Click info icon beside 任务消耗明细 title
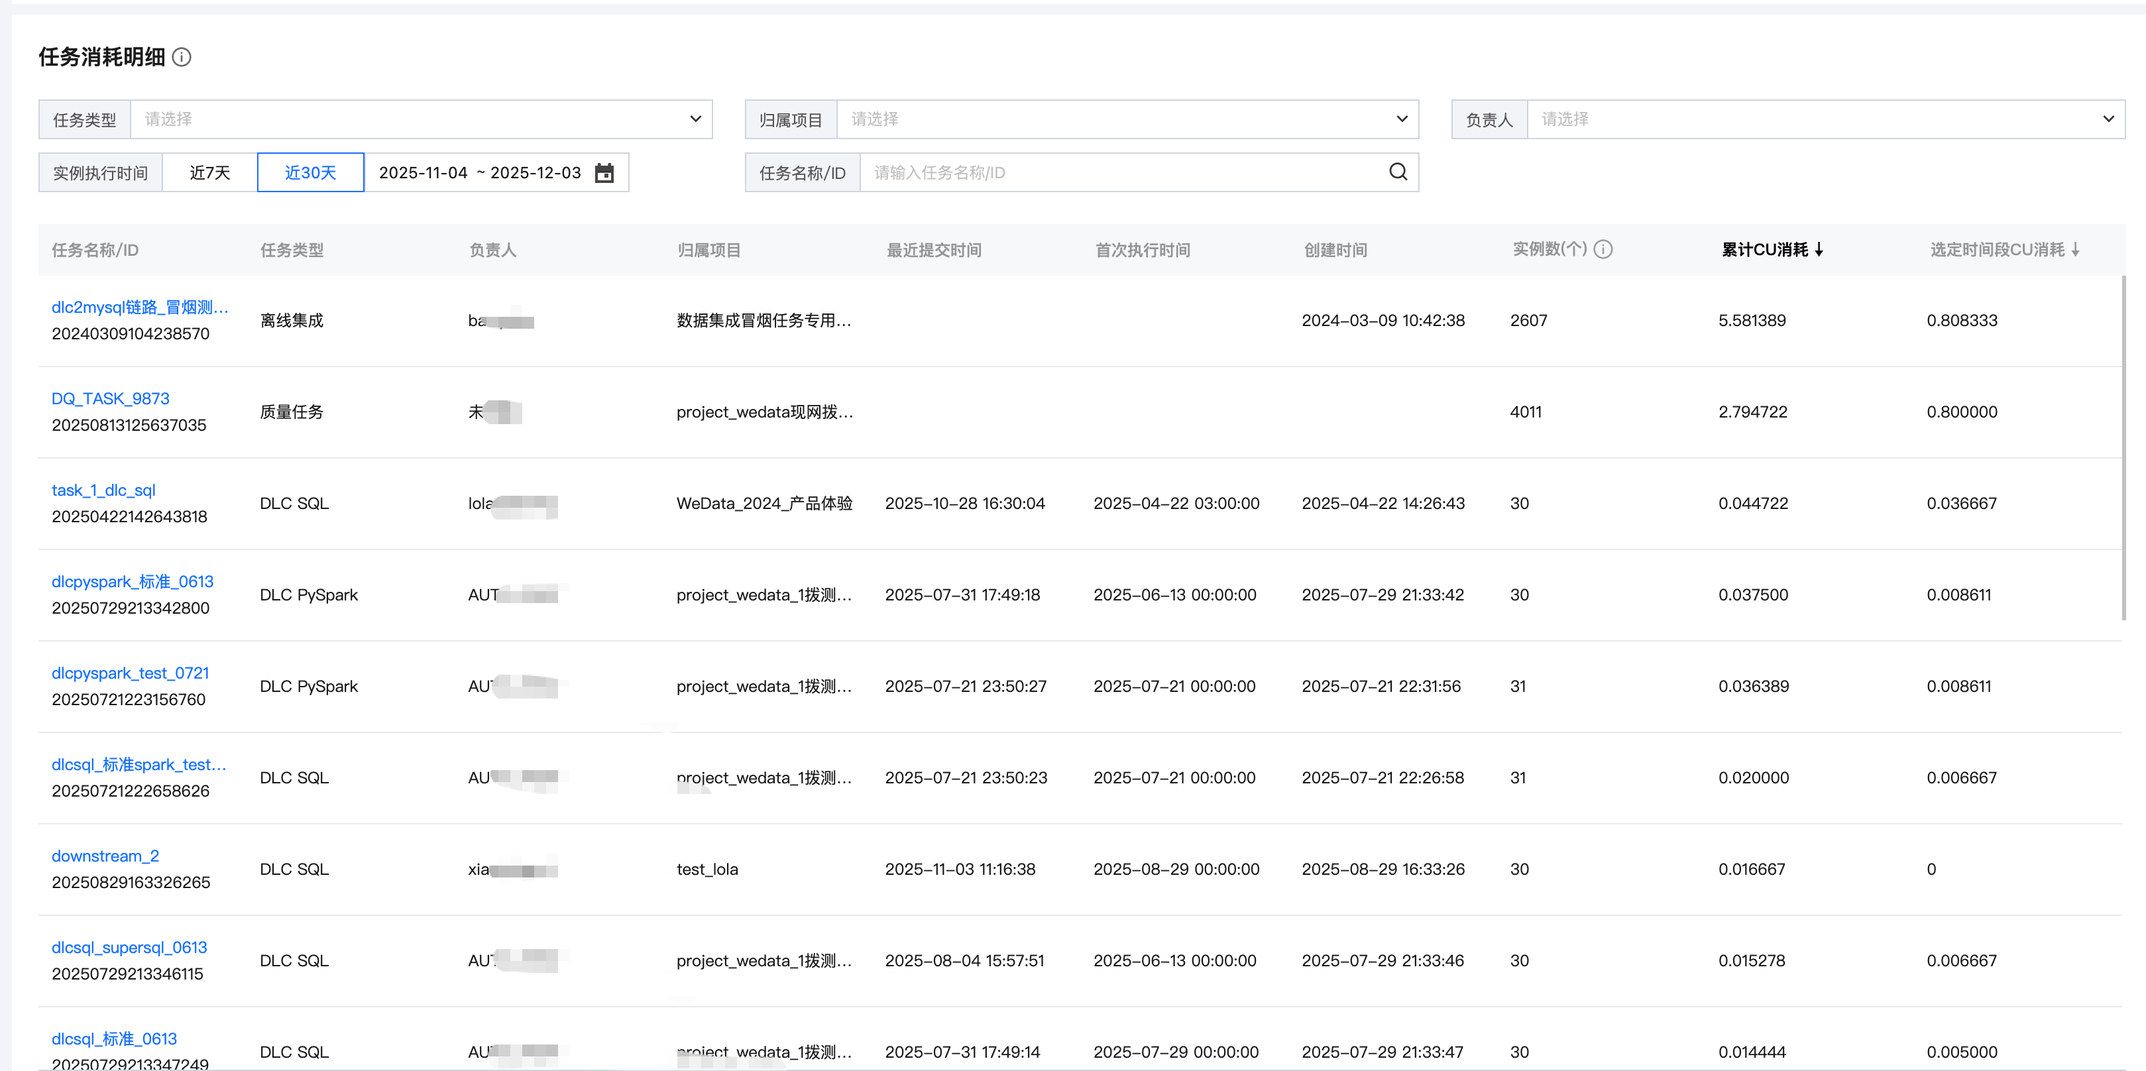 pos(181,56)
